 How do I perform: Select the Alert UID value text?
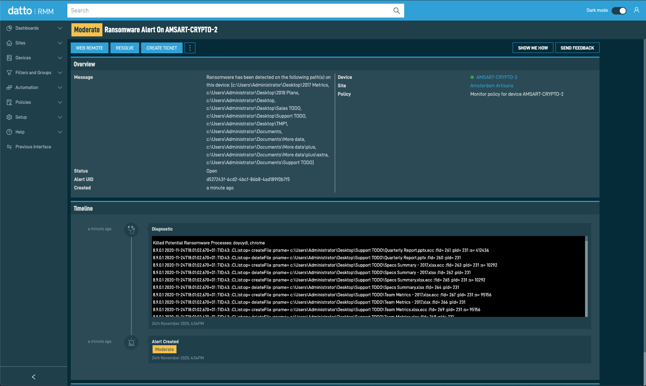248,179
